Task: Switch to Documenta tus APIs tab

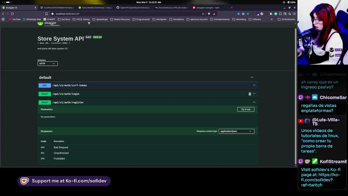Action: click(171, 8)
